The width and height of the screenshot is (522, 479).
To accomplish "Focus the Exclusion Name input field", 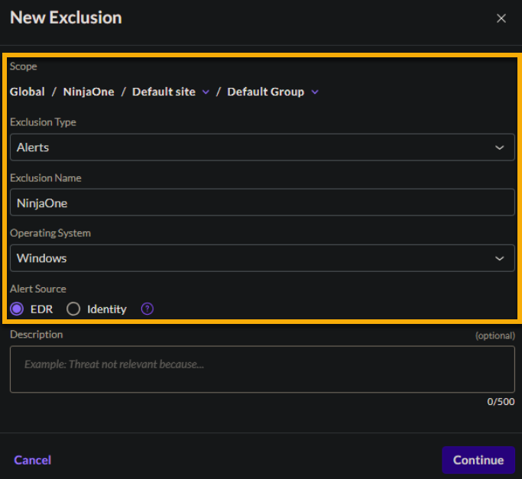I will tap(261, 203).
